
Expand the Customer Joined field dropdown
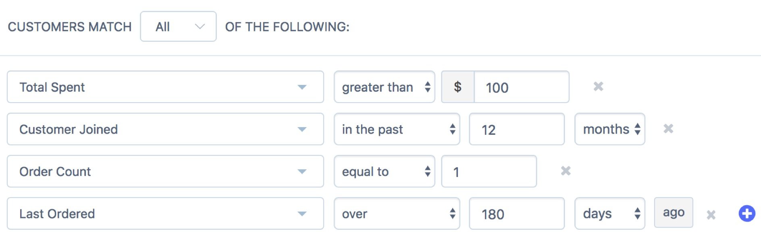pos(165,129)
